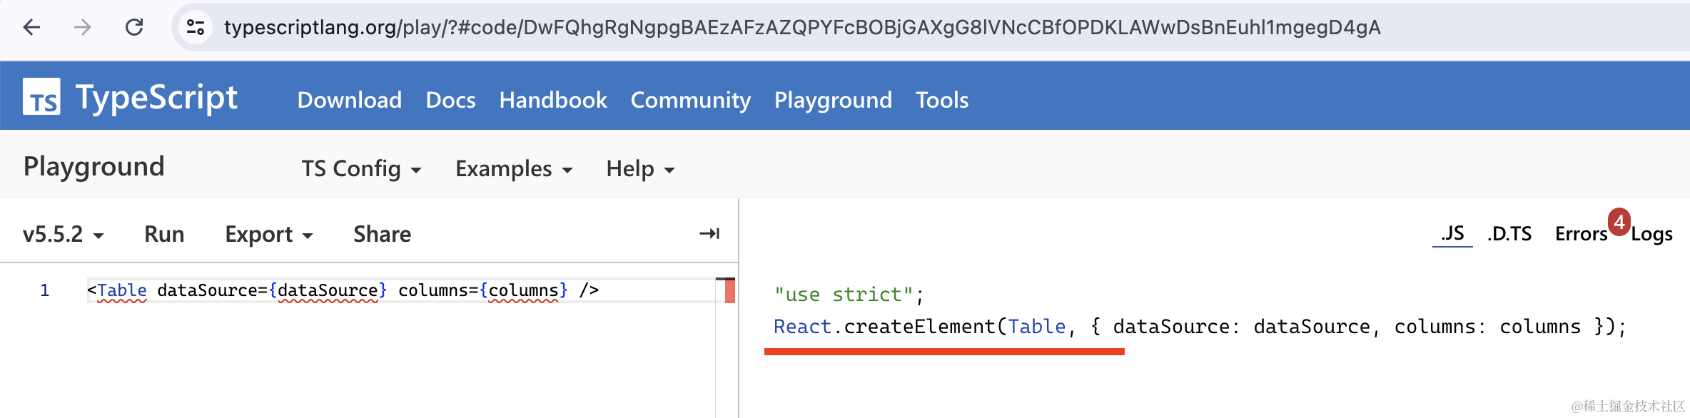The height and width of the screenshot is (418, 1690).
Task: Click the underlined {dataSource} expression in the editor
Action: (328, 290)
